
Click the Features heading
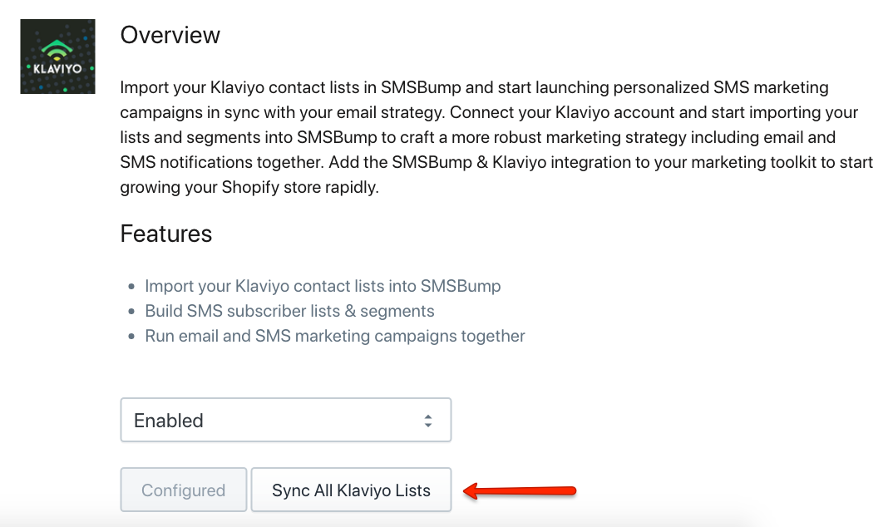point(165,234)
